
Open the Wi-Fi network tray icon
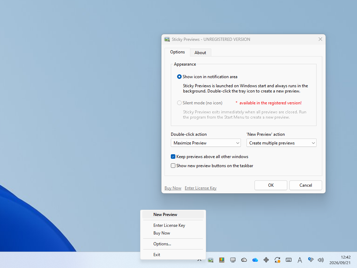(x=311, y=260)
